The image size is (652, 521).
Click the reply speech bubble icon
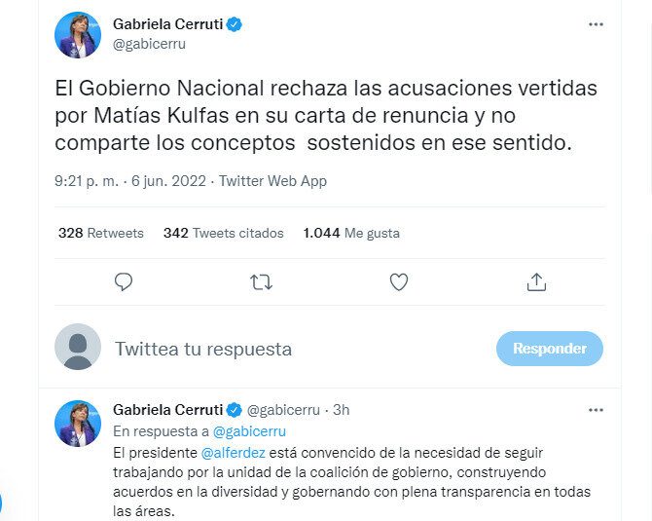124,281
